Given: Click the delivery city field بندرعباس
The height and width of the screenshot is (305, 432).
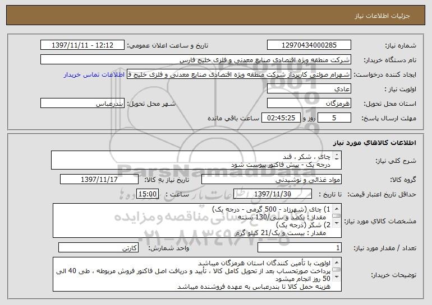Looking at the screenshot, I should [x=82, y=104].
